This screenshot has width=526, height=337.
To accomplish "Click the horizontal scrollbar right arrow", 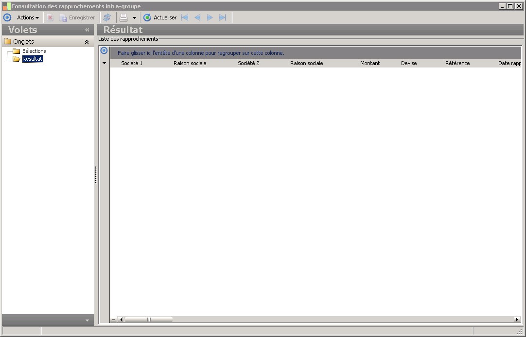I will coord(517,320).
